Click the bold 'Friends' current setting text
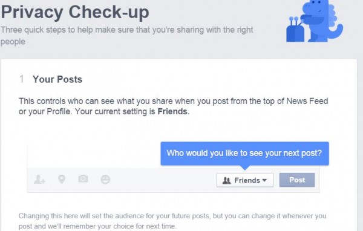 172,111
